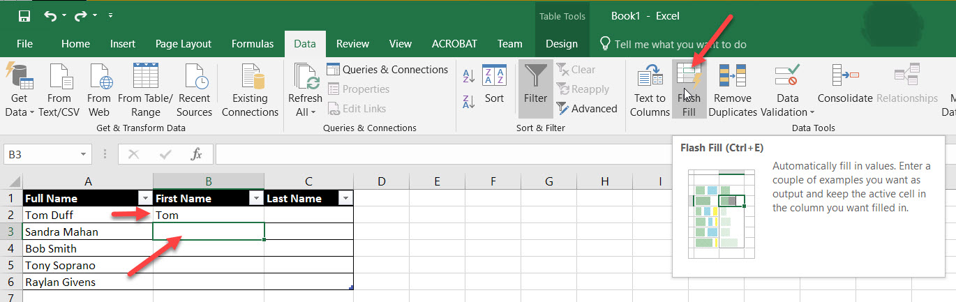Image resolution: width=956 pixels, height=302 pixels.
Task: Select cell containing Sandra Mahan
Action: coord(87,232)
